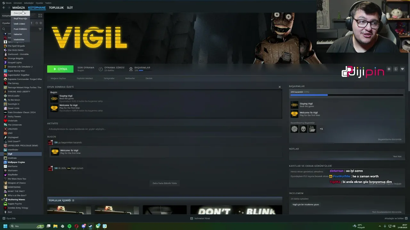Click the Topluluk İçeriği help icon
Viewport: 410px width, 230px height.
[x=73, y=200]
